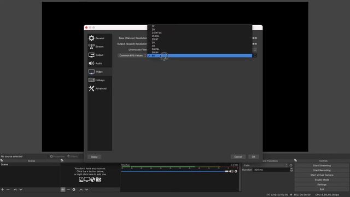Move scene down in Scenes list
Viewport: 350px width, 197px height.
point(21,190)
